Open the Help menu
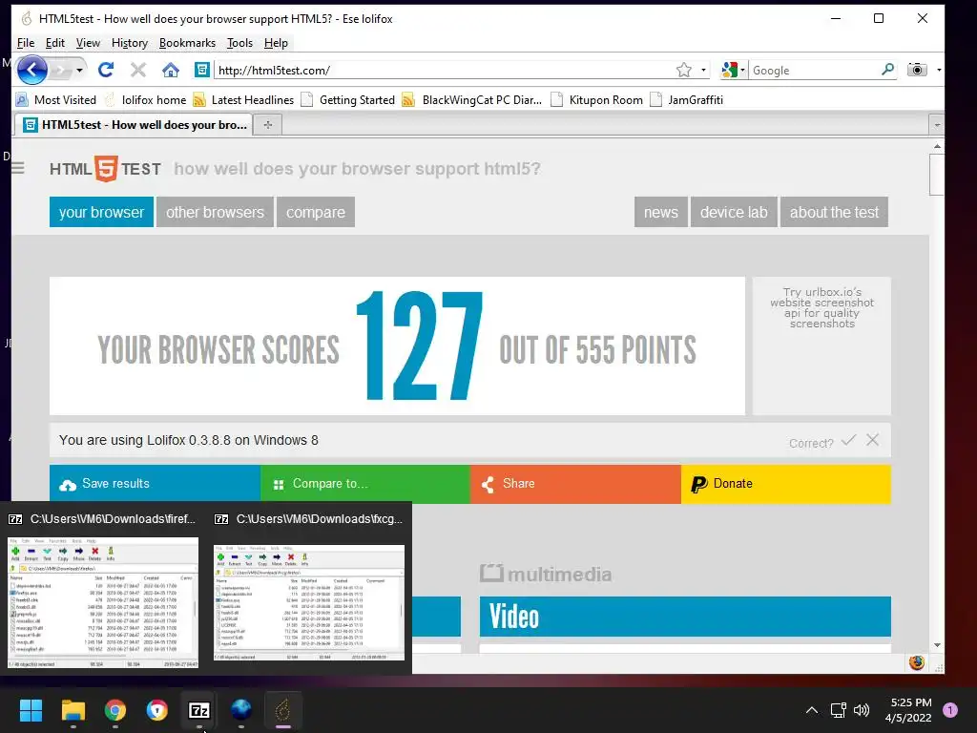Screen dimensions: 977x733 tap(276, 42)
